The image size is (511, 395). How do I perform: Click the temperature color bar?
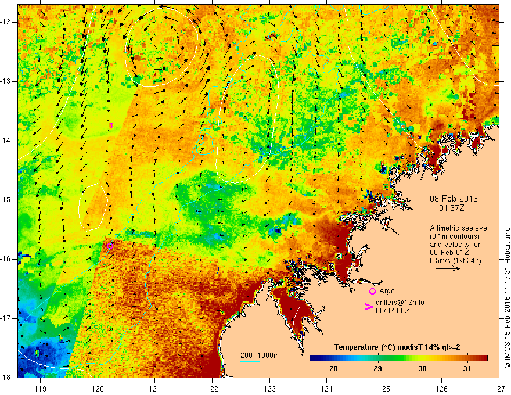398,358
